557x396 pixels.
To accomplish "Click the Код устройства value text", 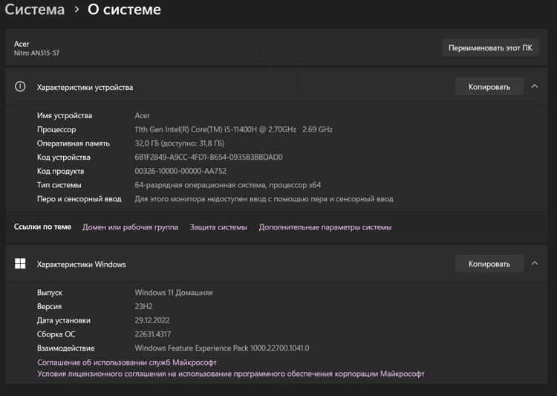I will coord(208,158).
